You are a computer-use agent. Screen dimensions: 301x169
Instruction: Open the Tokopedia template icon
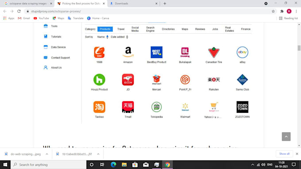pyautogui.click(x=156, y=107)
